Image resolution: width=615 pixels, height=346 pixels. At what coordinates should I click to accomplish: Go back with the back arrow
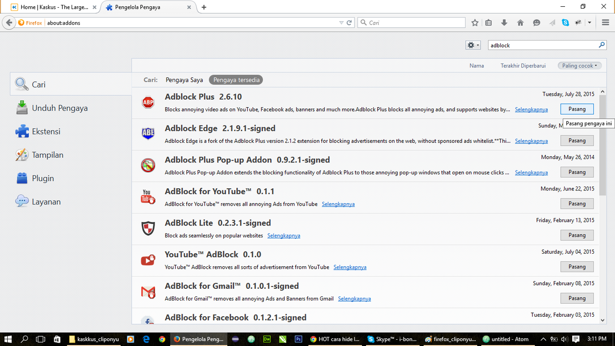click(9, 23)
